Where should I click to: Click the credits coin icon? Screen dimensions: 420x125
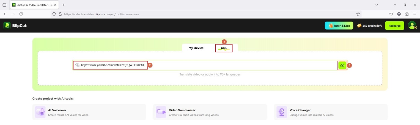[359, 26]
